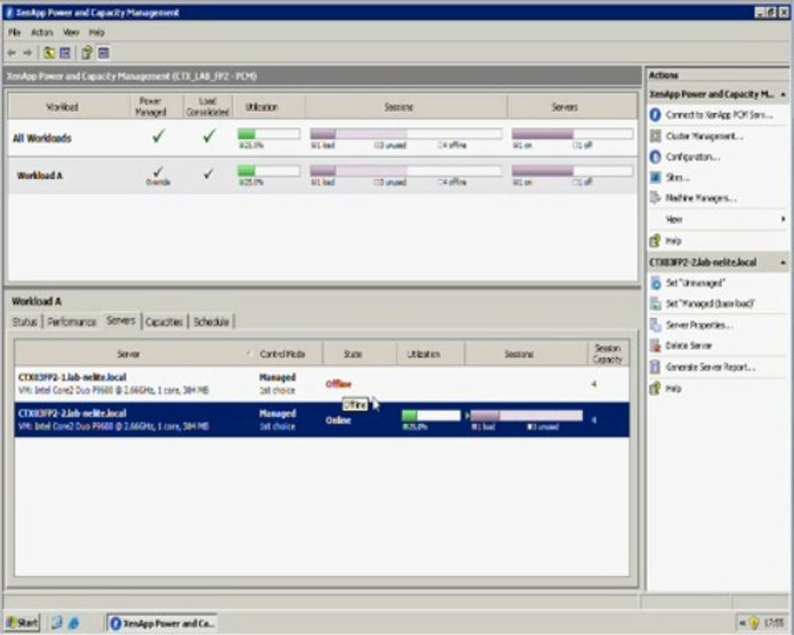Select the CTX03FP2-1.lab-nelite.local server row

[x=322, y=384]
